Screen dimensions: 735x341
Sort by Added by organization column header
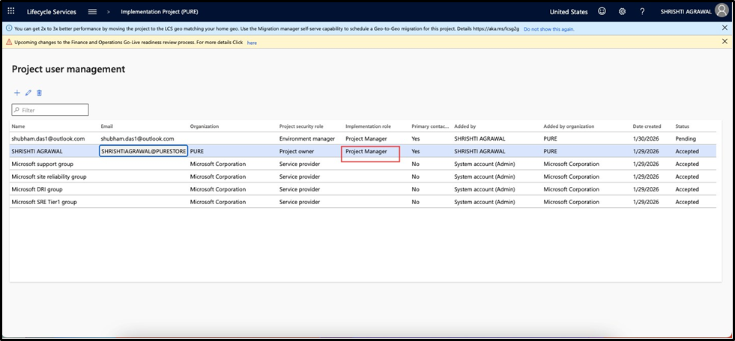[x=569, y=126]
